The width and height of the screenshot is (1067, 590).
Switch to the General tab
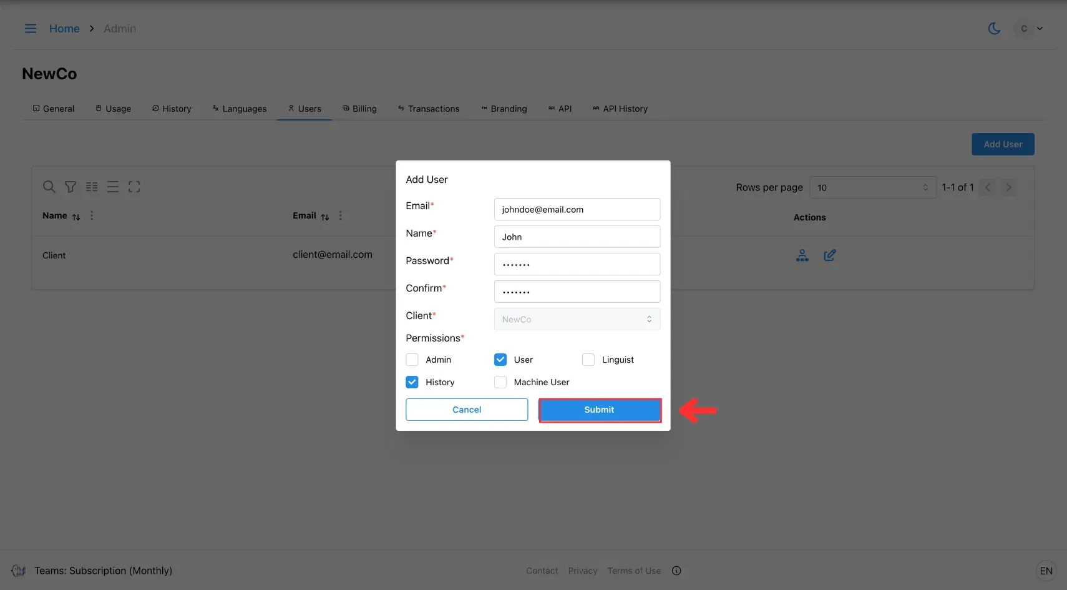click(x=54, y=109)
